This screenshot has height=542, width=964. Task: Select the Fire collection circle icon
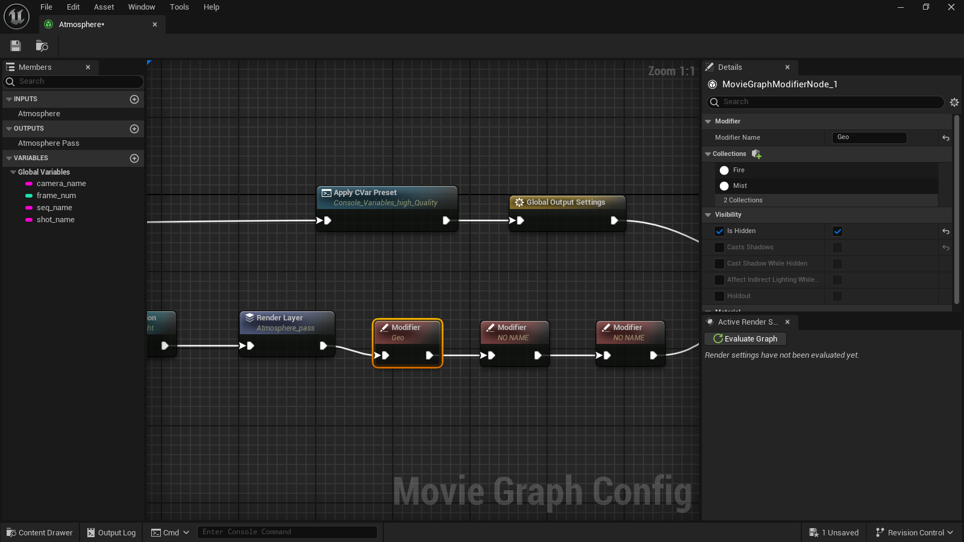tap(724, 170)
